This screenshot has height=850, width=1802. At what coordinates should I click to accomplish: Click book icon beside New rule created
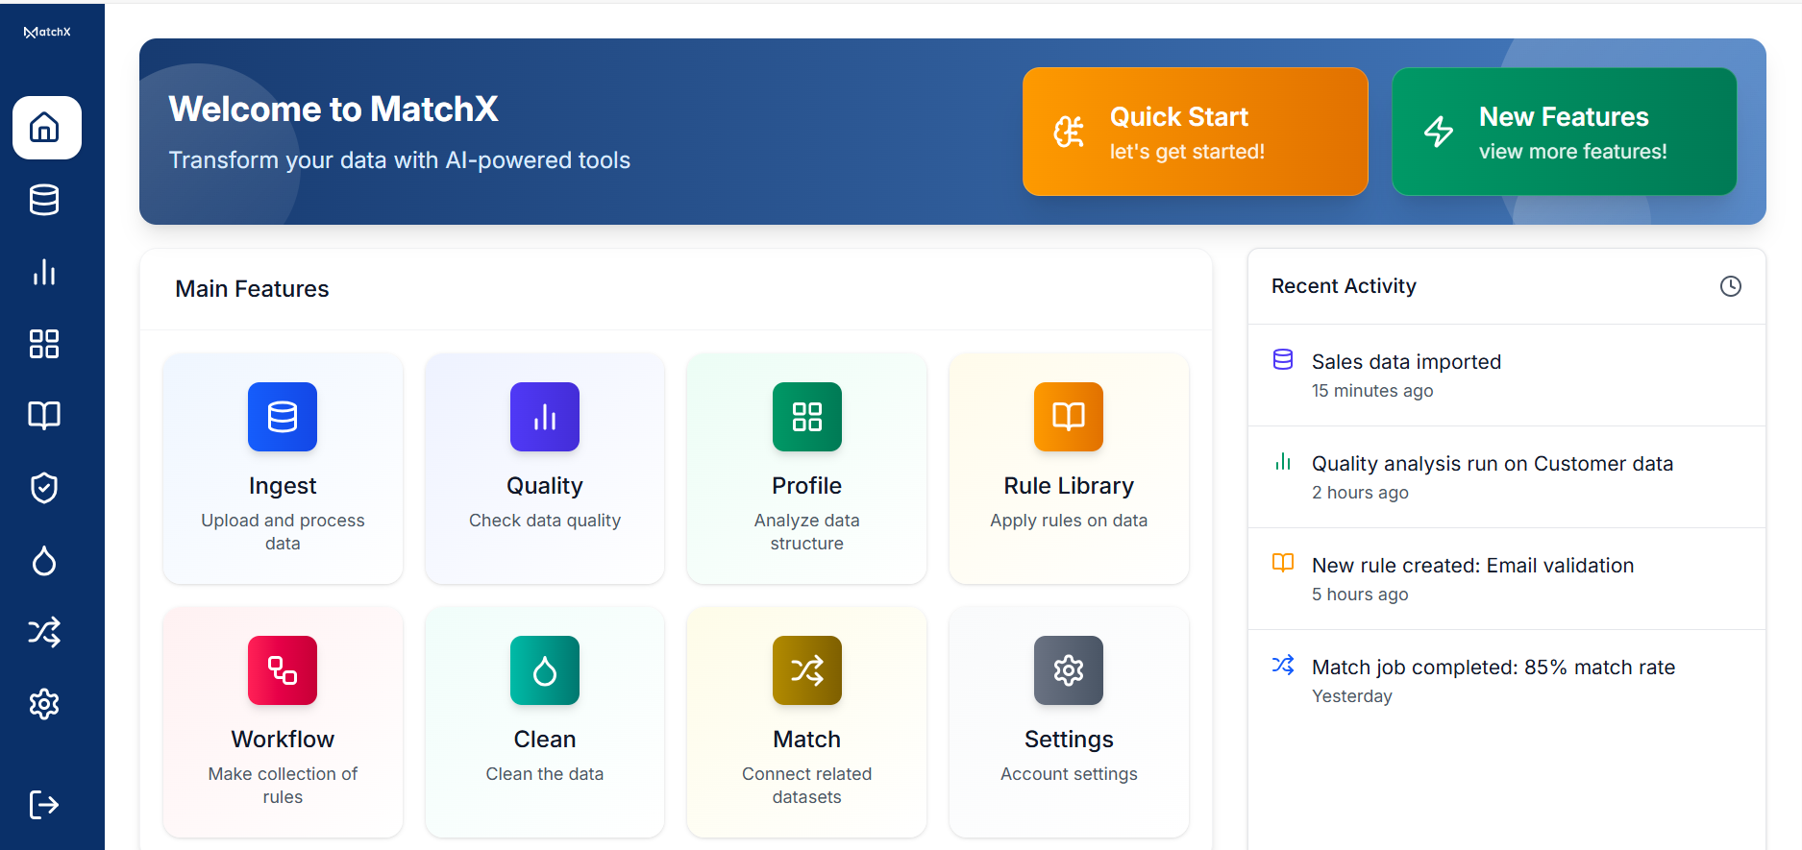tap(1283, 563)
